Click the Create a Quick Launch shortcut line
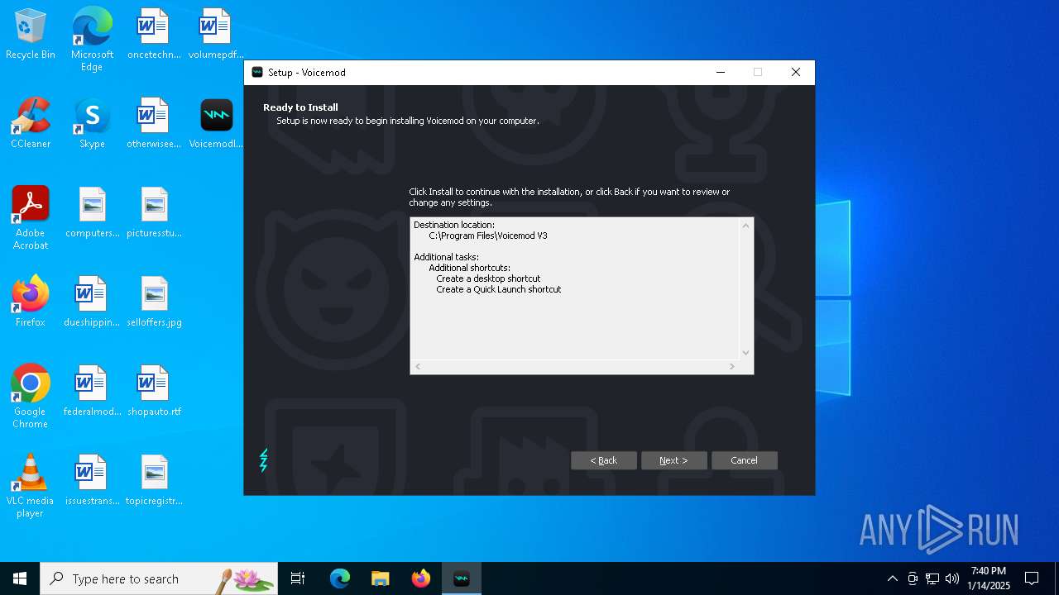This screenshot has height=595, width=1059. point(499,289)
